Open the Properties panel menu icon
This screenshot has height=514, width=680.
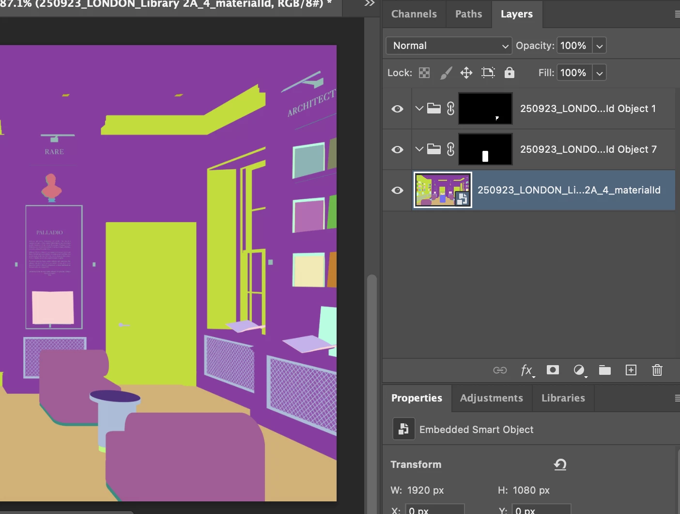click(x=677, y=398)
